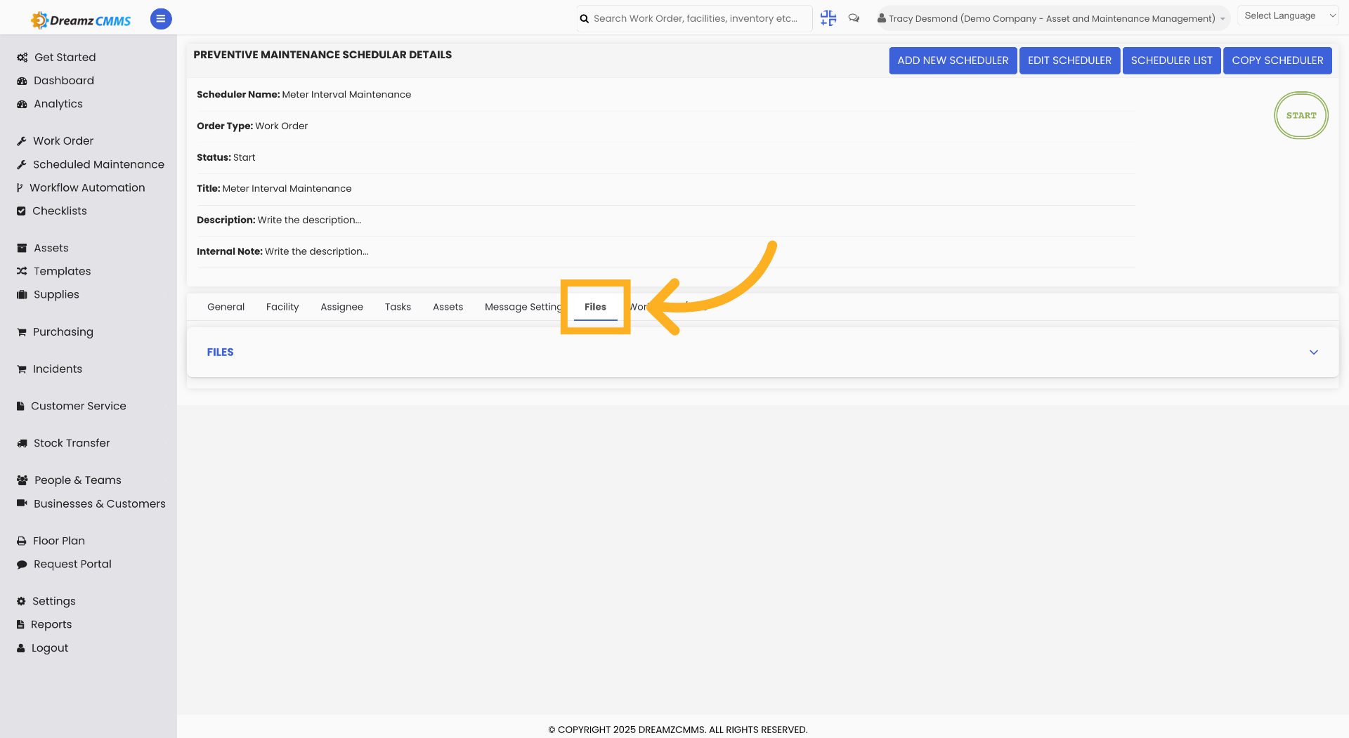Click the Settings gear icon
Image resolution: width=1349 pixels, height=738 pixels.
click(21, 601)
